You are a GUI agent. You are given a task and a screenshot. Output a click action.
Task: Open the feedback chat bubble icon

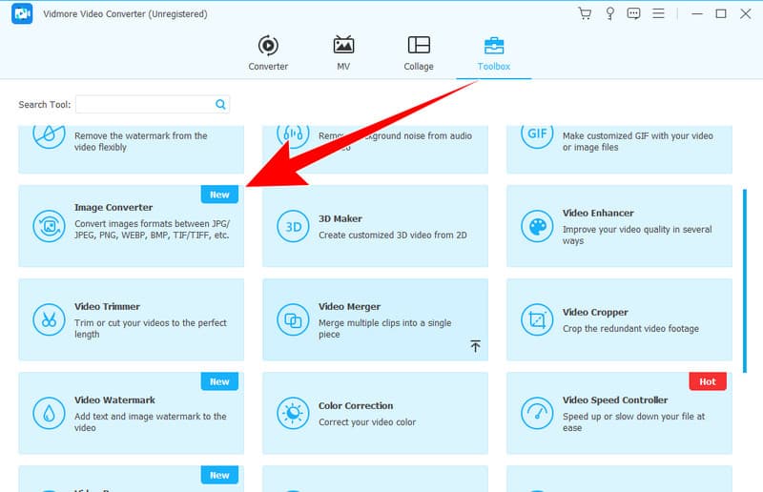click(x=633, y=13)
